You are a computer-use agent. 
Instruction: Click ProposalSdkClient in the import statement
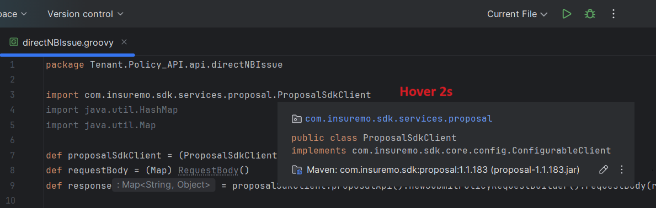[324, 95]
